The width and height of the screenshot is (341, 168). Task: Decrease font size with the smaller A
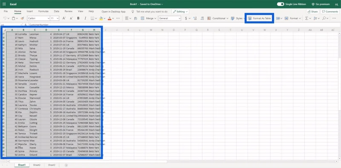pyautogui.click(x=71, y=18)
